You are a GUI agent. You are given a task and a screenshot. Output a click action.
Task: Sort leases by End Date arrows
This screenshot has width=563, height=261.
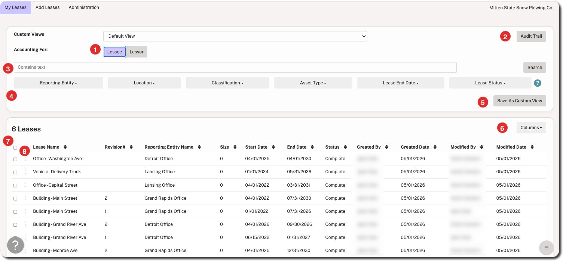[x=312, y=147]
